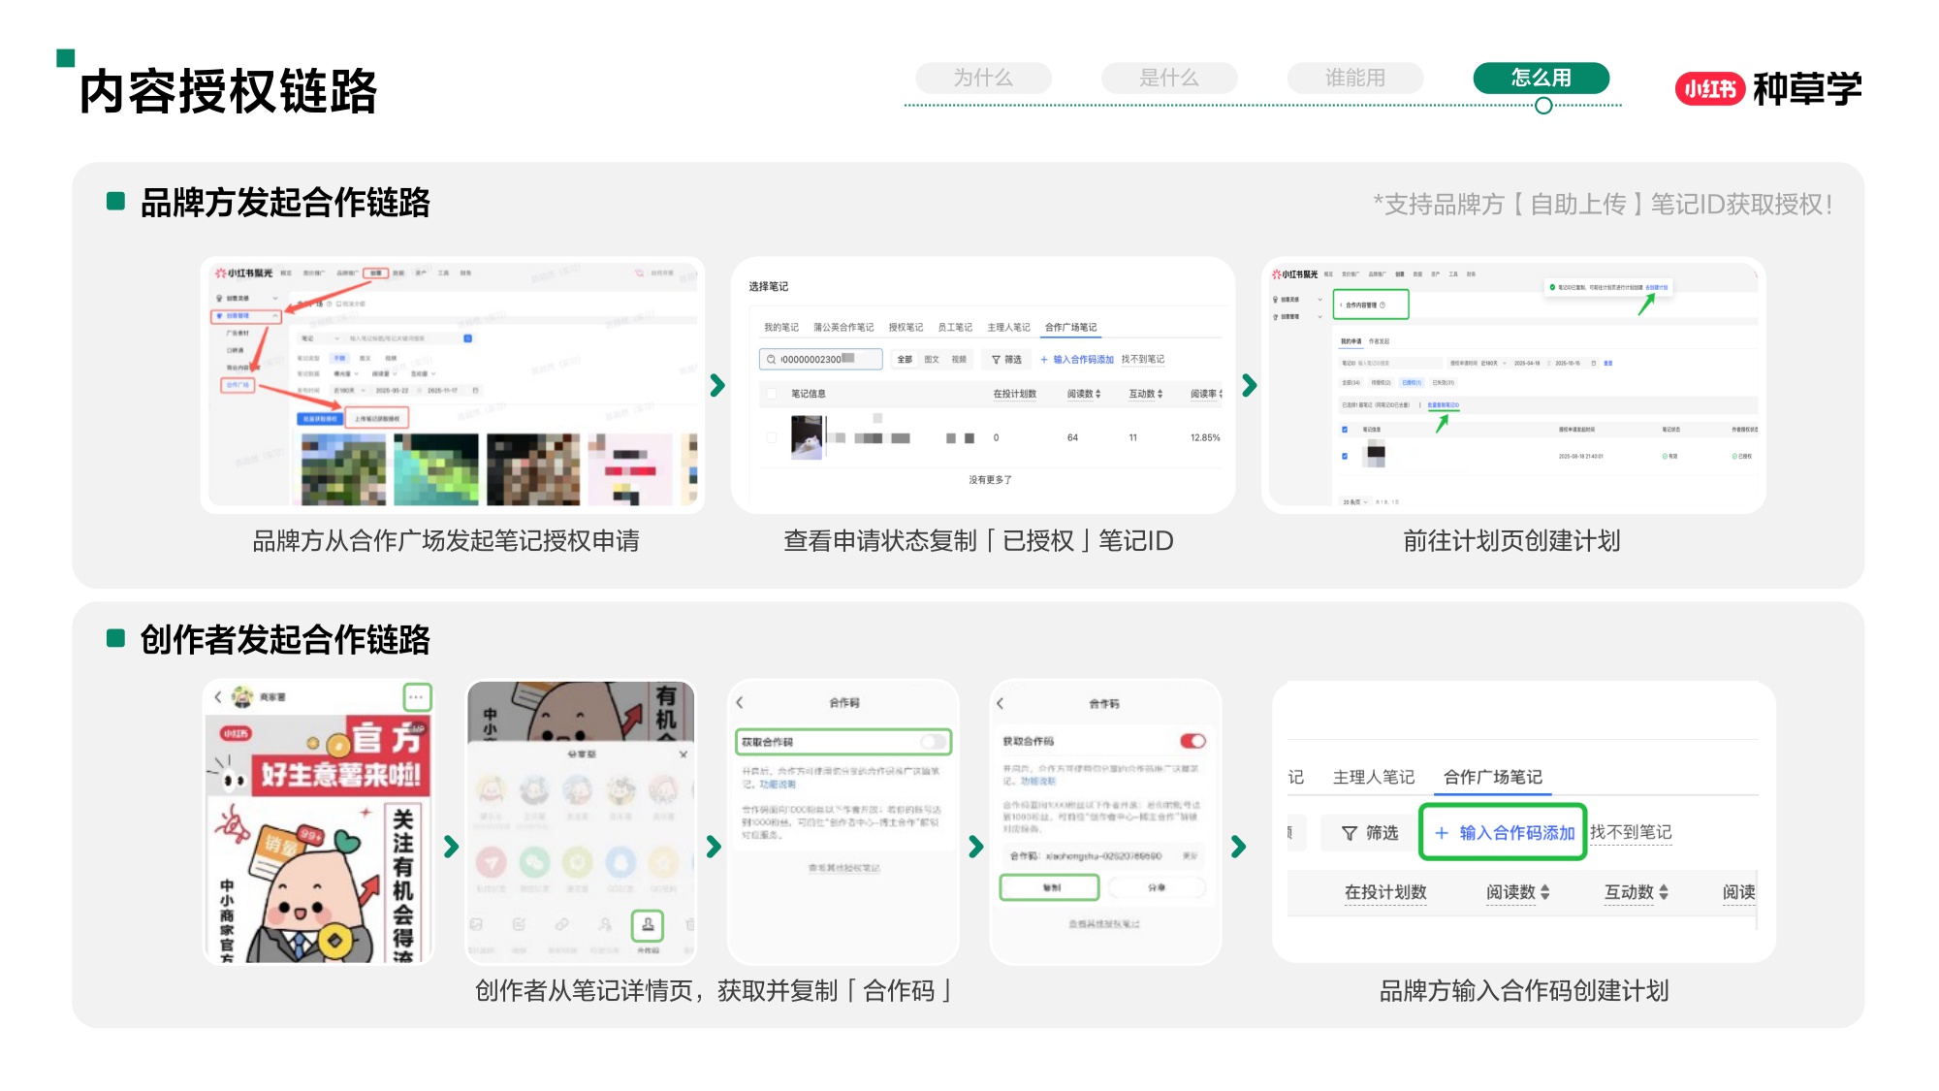The height and width of the screenshot is (1091, 1939).
Task: Select 主理人笔记 tab in the enlarged bottom panel
Action: coord(1373,777)
